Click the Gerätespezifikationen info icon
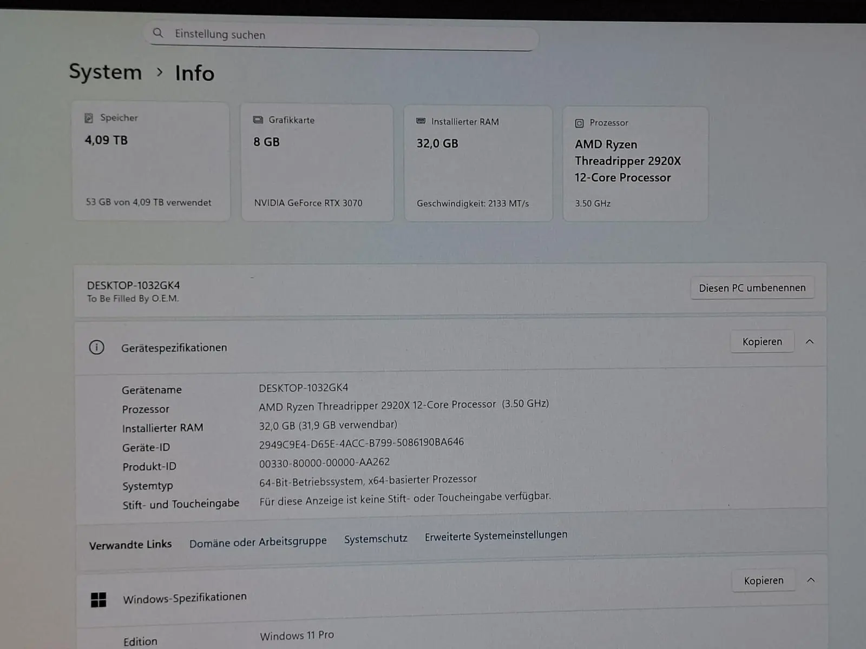The height and width of the screenshot is (649, 866). (x=96, y=347)
